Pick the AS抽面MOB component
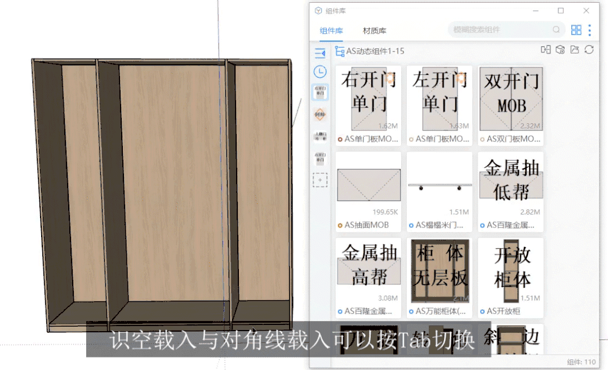The height and width of the screenshot is (370, 608). tap(369, 185)
